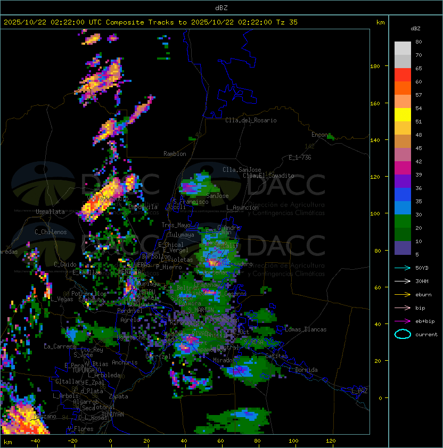Pick the light gray top swatch in dBZ scale
This screenshot has height=448, width=443.
coord(403,48)
